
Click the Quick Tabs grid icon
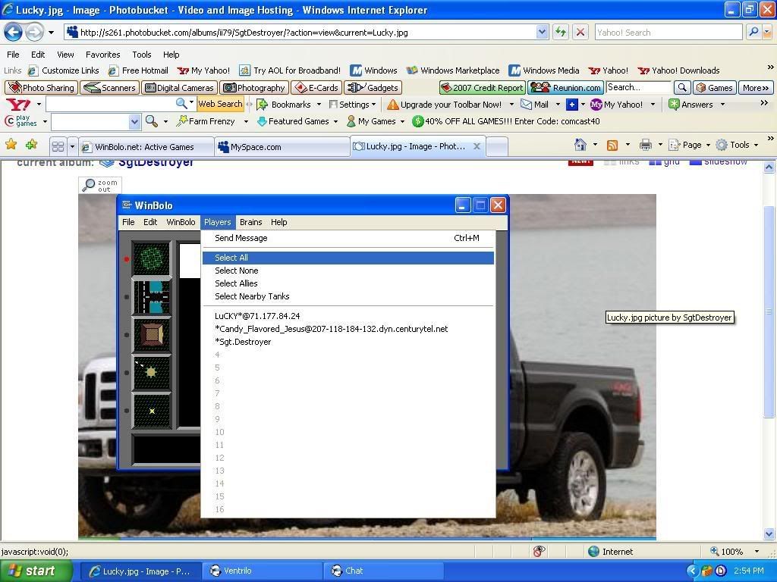[x=58, y=146]
